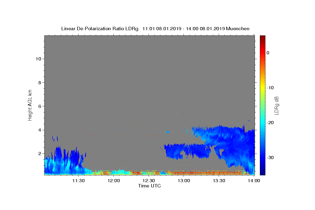
Task: Click the 13:00 time tick label
Action: pyautogui.click(x=184, y=181)
